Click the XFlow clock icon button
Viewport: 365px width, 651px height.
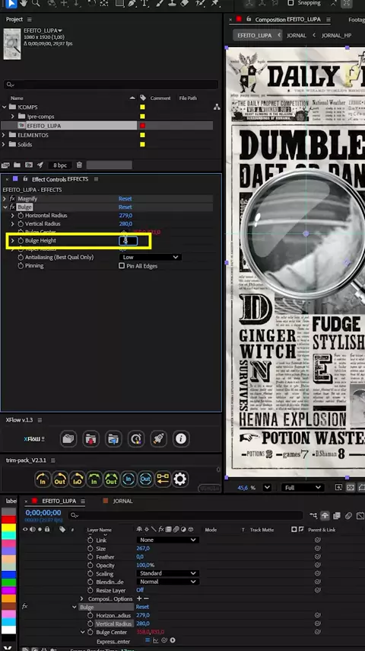point(136,438)
